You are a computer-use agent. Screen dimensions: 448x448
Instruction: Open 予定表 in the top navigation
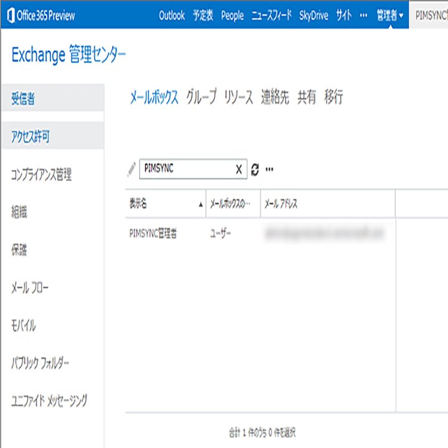203,15
